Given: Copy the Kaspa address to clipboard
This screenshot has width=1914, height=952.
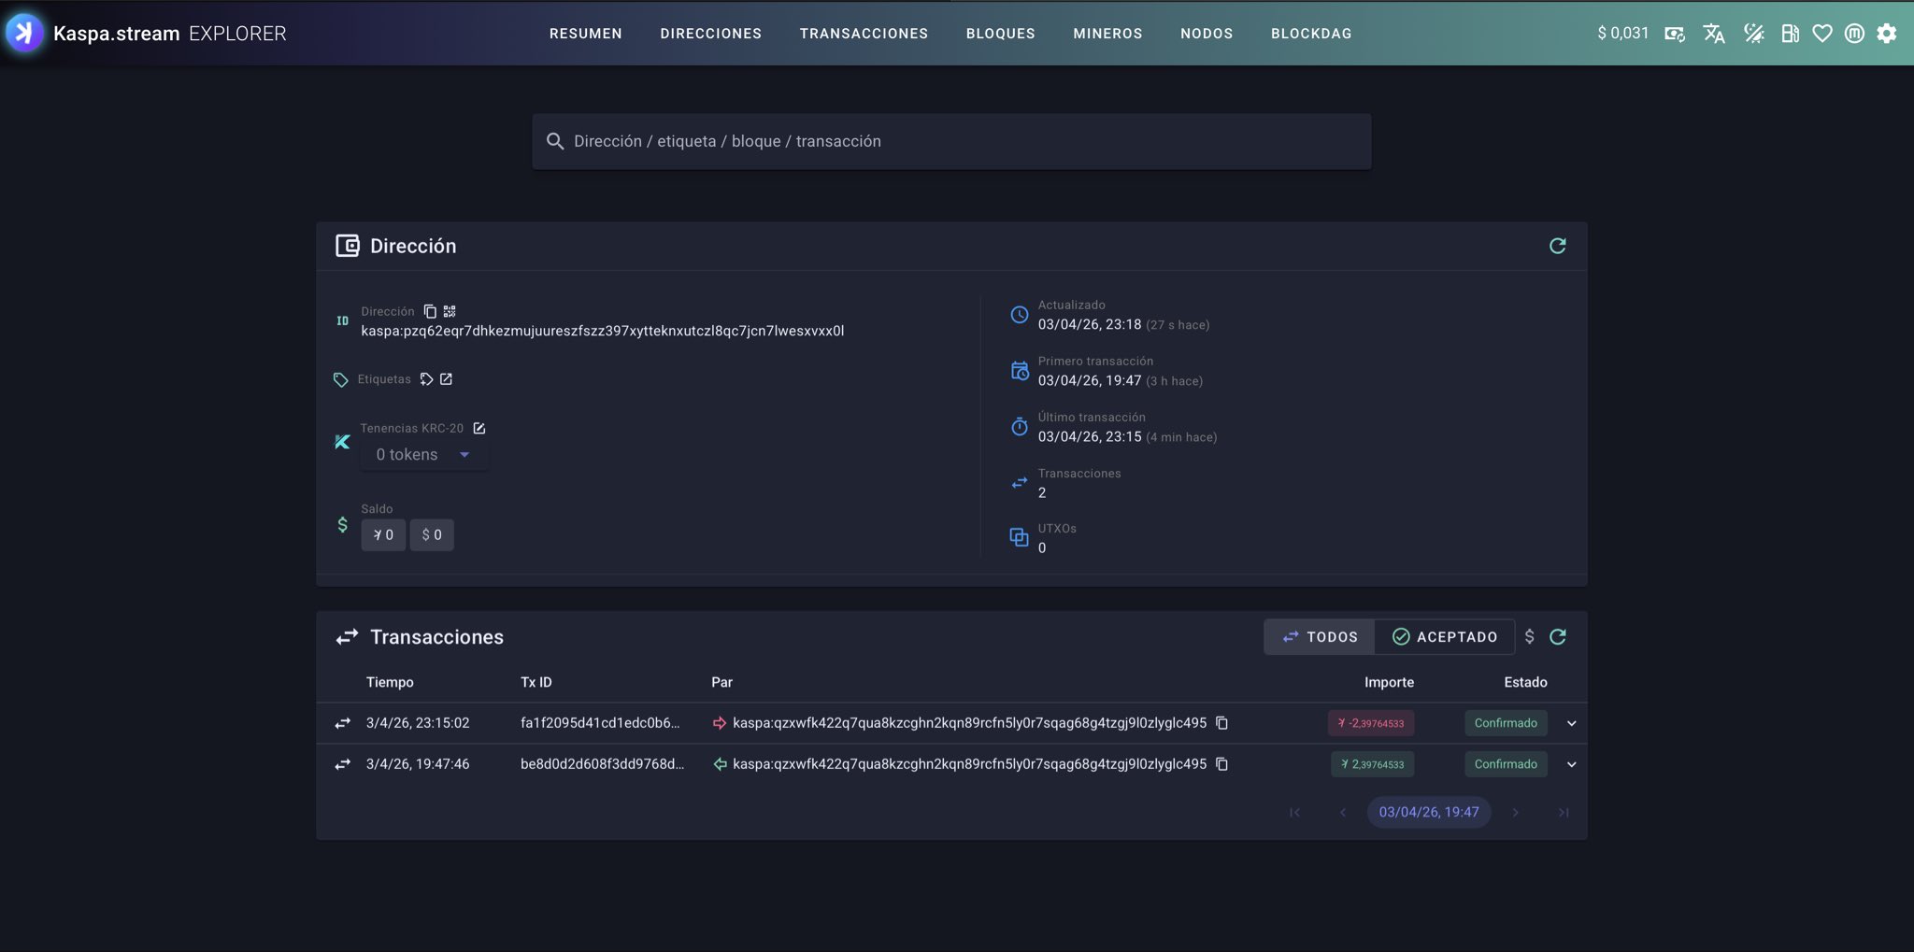Looking at the screenshot, I should (430, 311).
